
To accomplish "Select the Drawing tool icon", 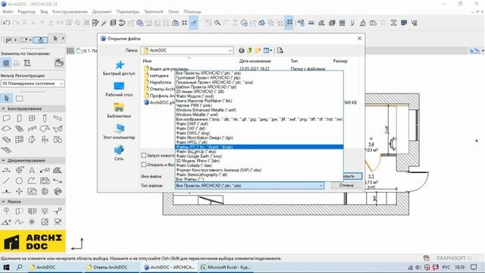I will coord(45,180).
